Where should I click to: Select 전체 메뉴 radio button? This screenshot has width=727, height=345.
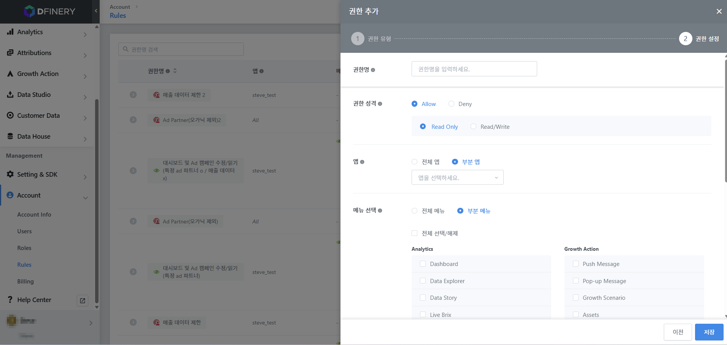pyautogui.click(x=415, y=210)
